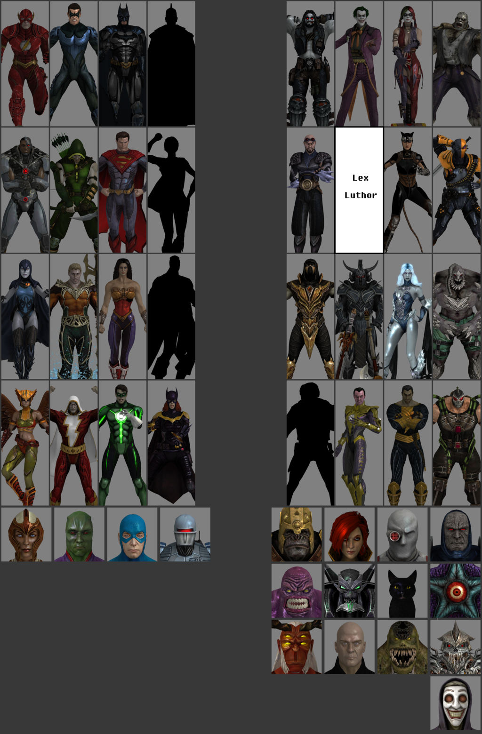
Task: Choose the blue-masked hero head icon
Action: [132, 535]
